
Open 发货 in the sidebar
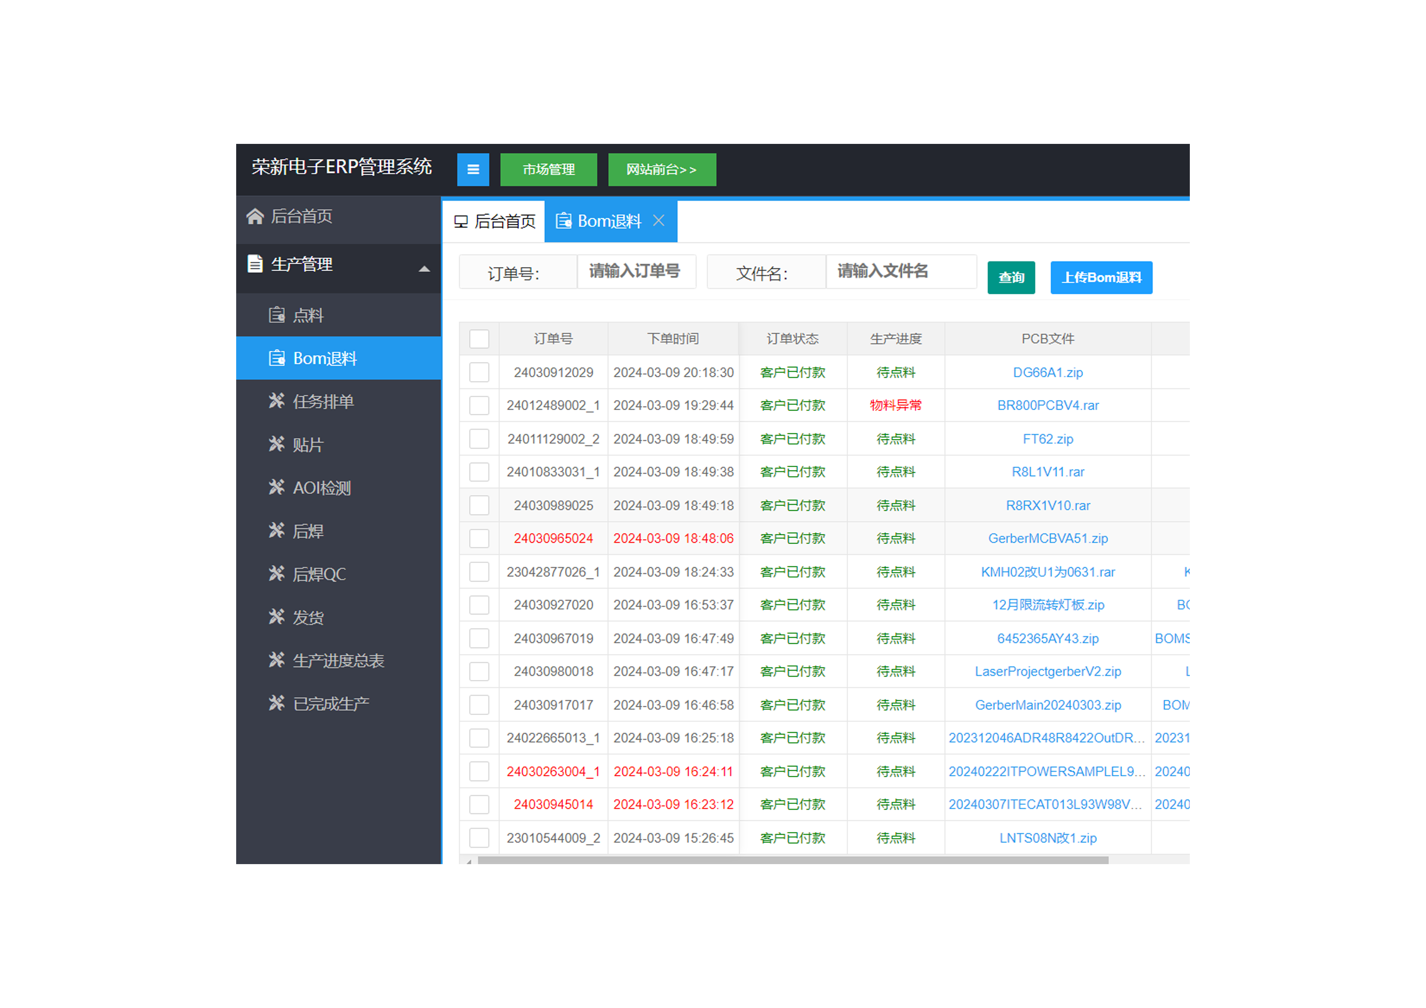[308, 617]
